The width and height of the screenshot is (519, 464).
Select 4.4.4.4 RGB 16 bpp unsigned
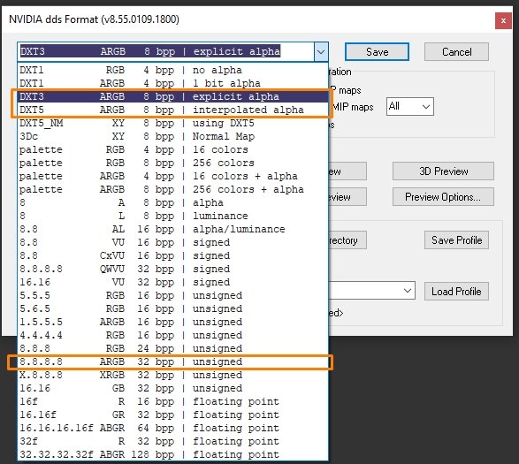[172, 335]
